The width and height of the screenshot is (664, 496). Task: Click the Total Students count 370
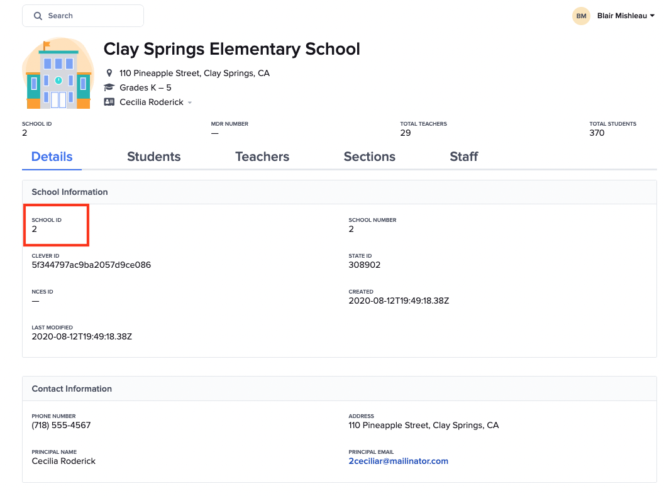597,133
